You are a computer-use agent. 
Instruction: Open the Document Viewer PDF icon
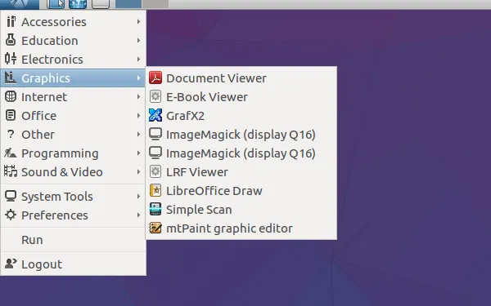[155, 78]
